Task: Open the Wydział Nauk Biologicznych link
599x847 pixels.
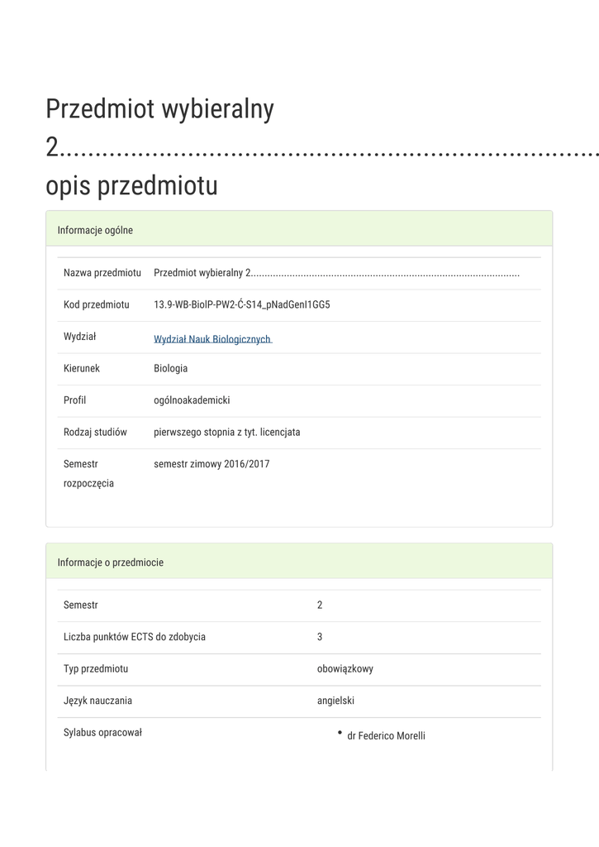Action: (212, 339)
